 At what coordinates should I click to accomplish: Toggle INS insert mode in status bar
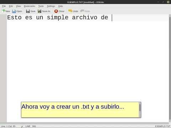(x=34, y=126)
